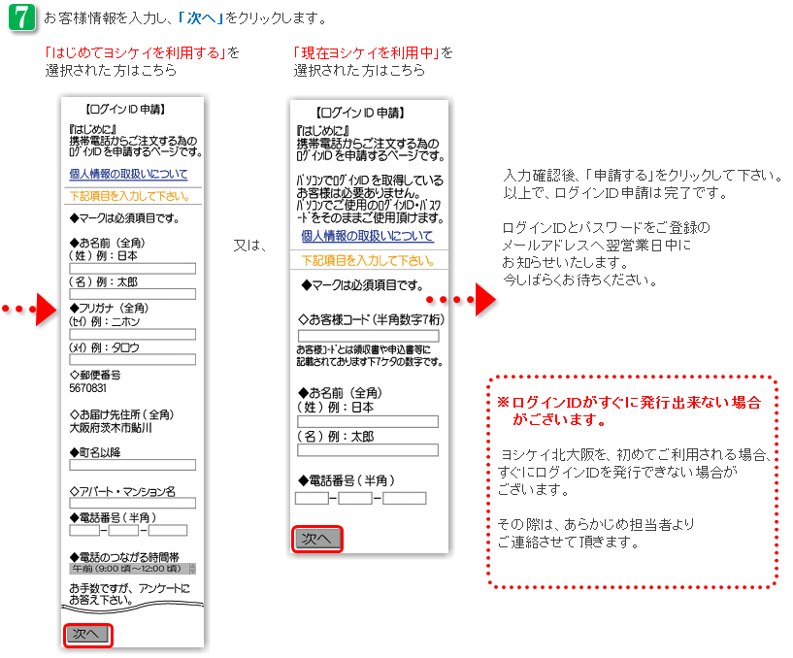Click the address text "大阪府茨木市鮎川"
793x658 pixels.
click(111, 428)
